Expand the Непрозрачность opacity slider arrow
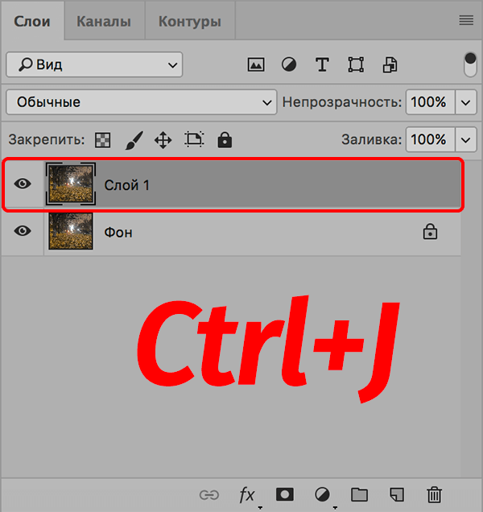The image size is (483, 512). 466,102
